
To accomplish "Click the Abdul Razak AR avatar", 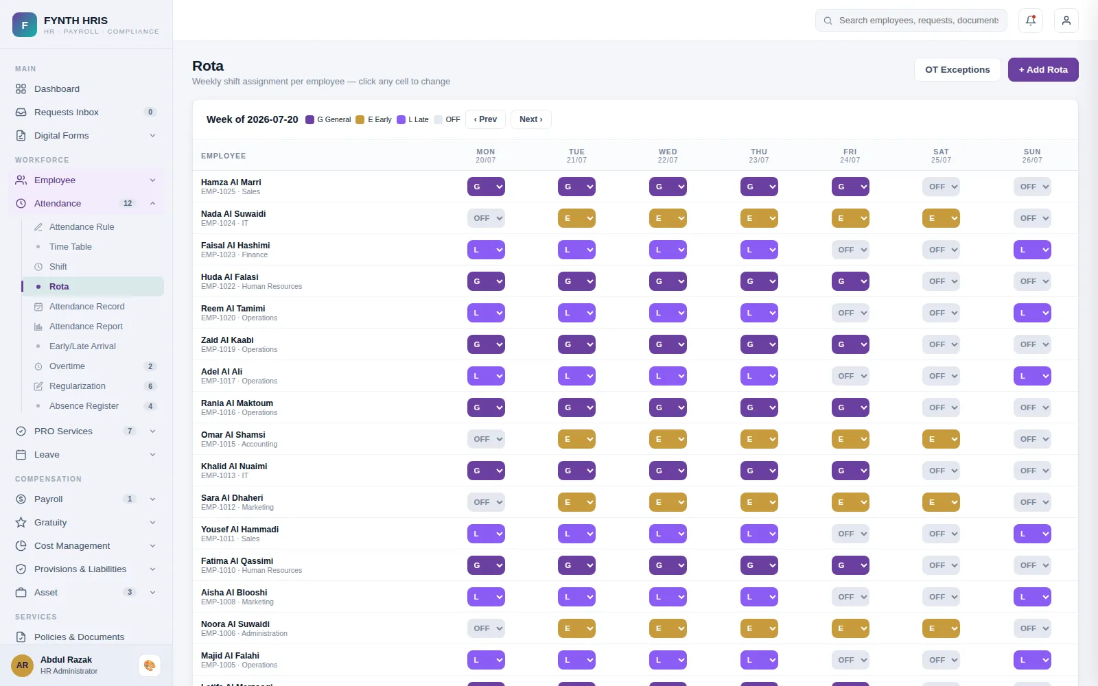I will coord(23,665).
